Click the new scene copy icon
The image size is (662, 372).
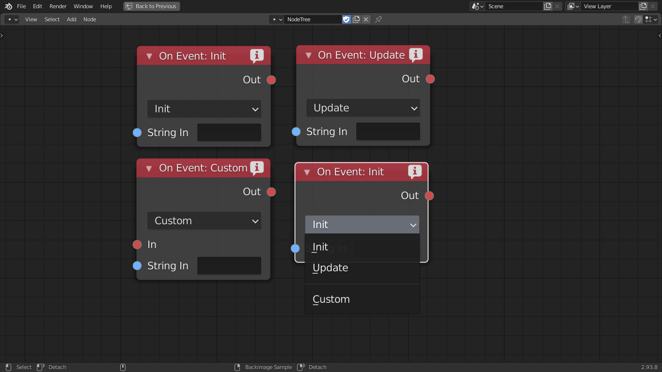coord(548,6)
